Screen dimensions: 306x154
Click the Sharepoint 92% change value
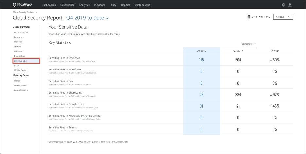(275, 95)
